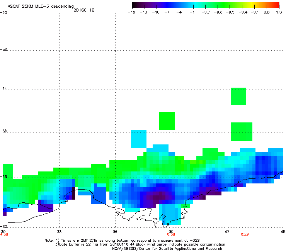Click the longitude label 30
The width and height of the screenshot is (286, 251).
click(x=3, y=232)
